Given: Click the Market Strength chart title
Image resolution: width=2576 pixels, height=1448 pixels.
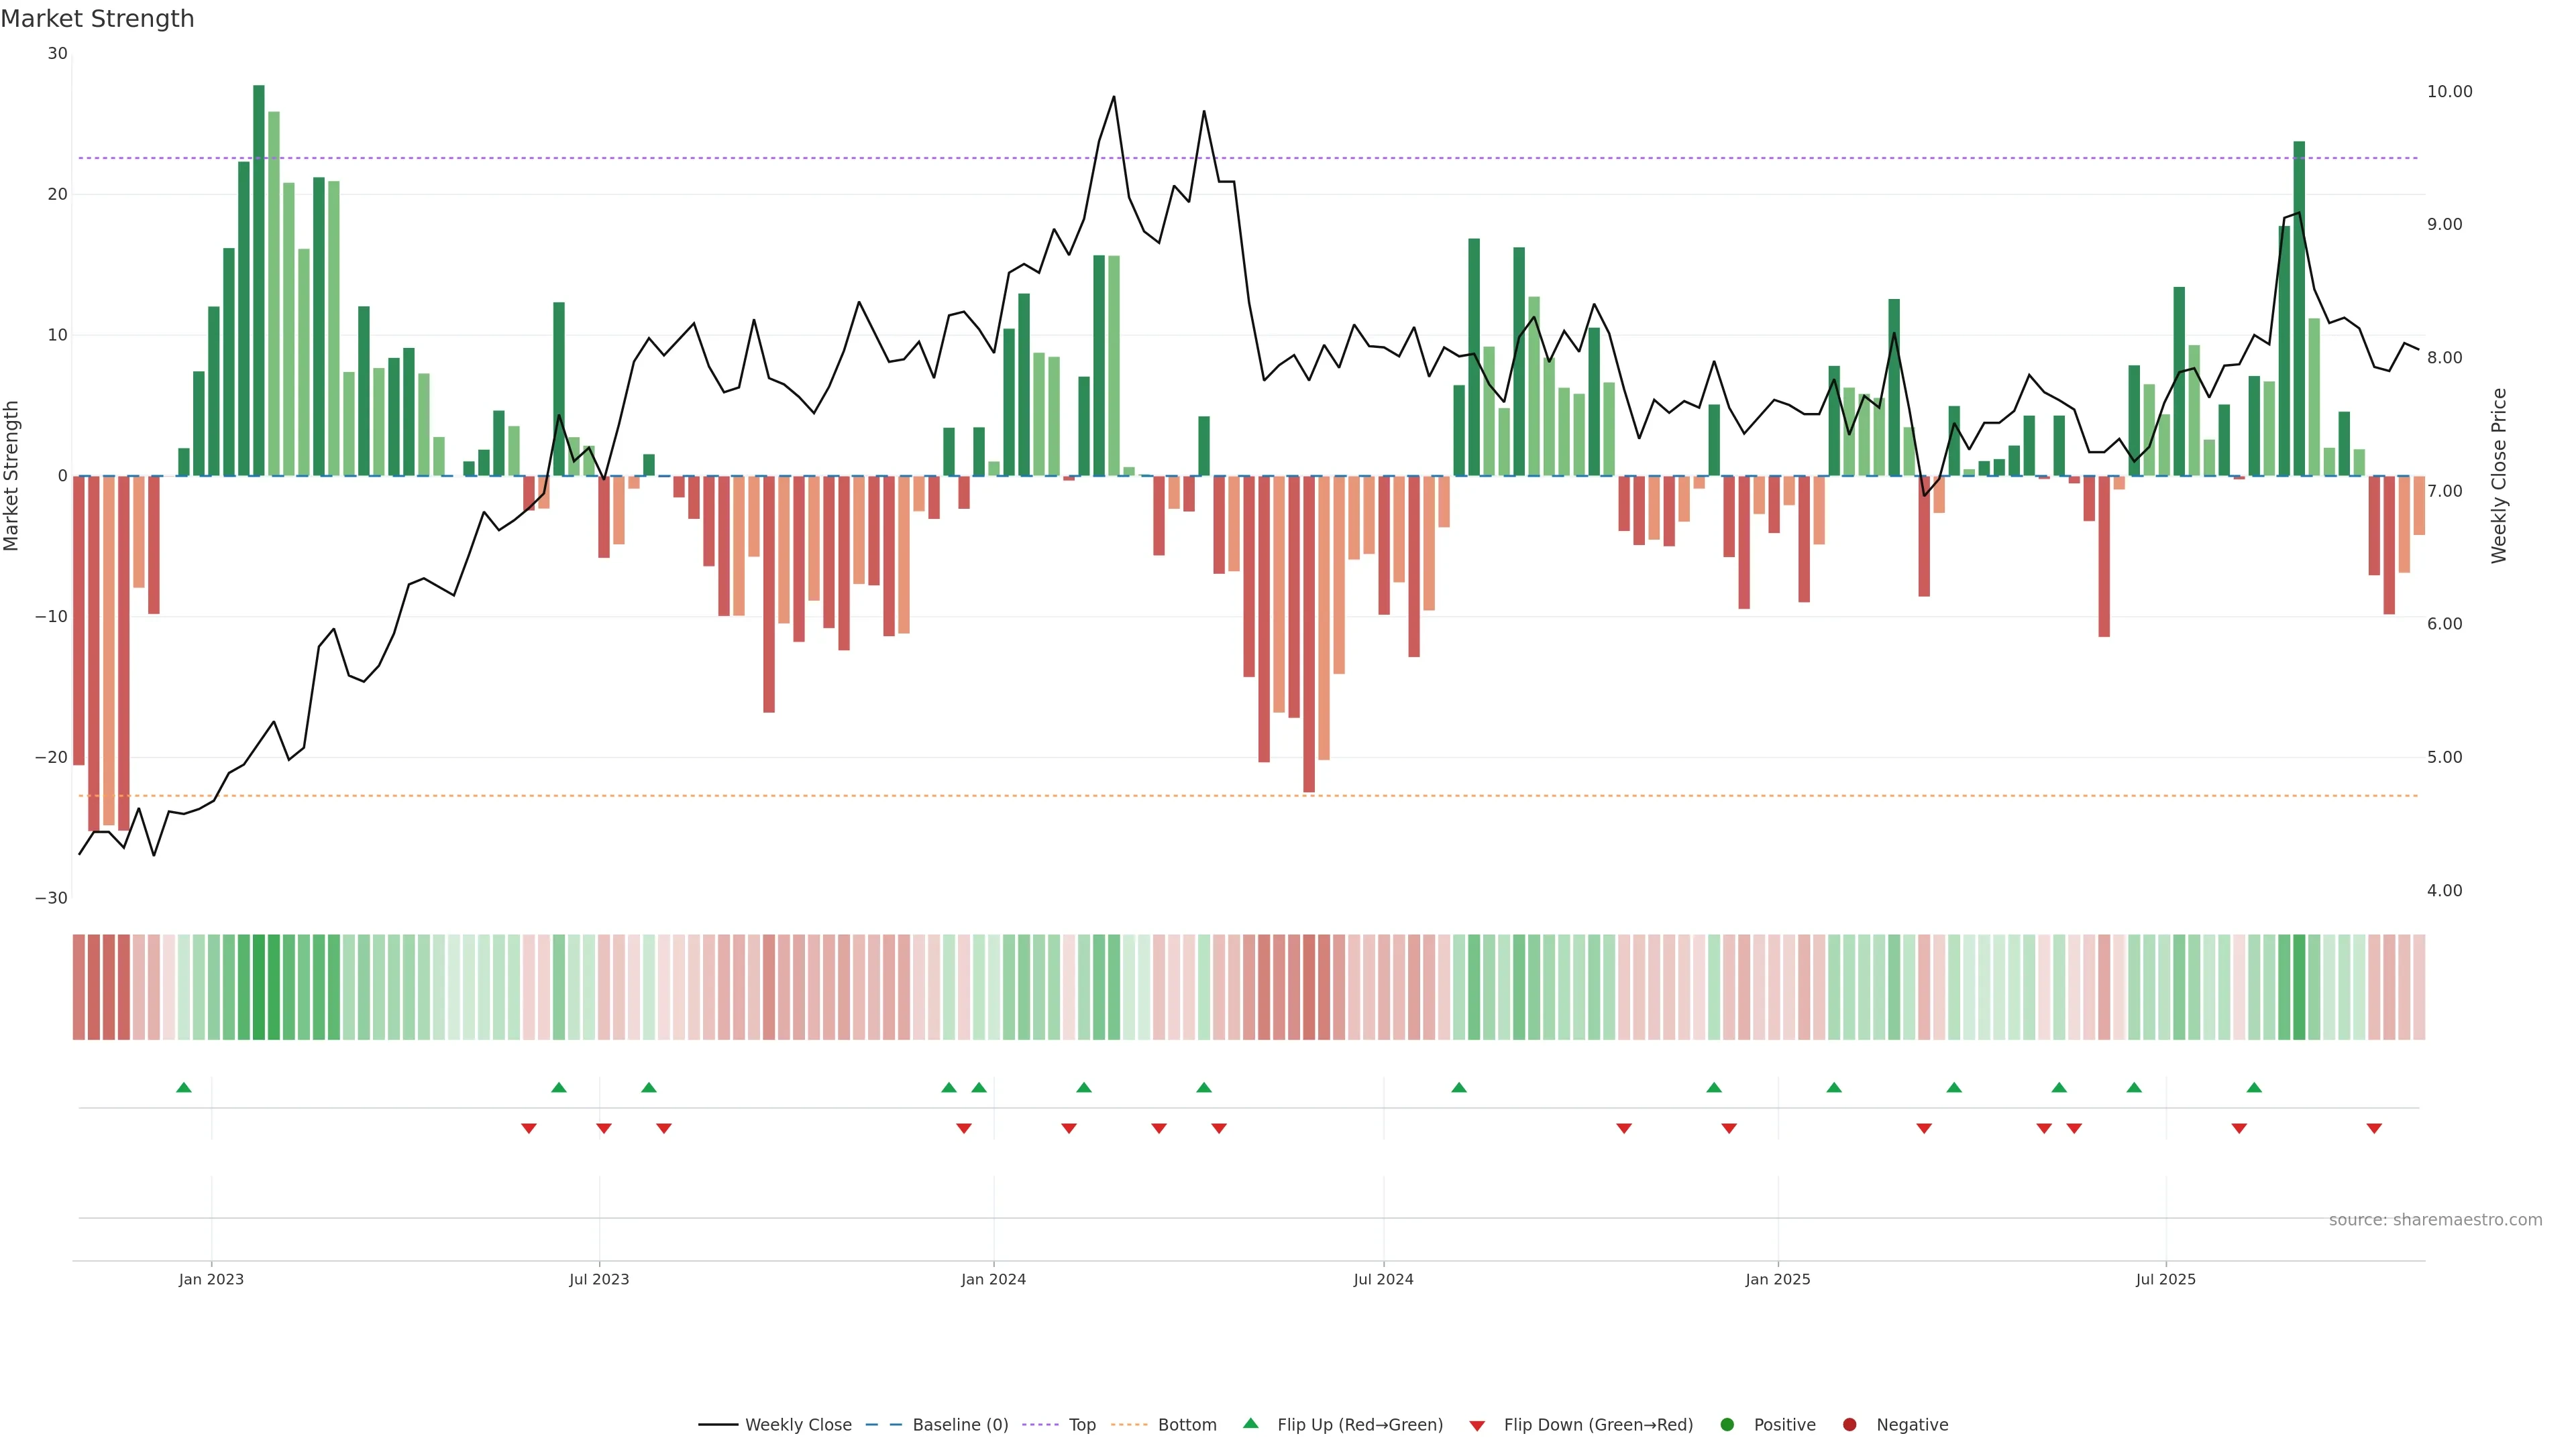Looking at the screenshot, I should pyautogui.click(x=97, y=19).
